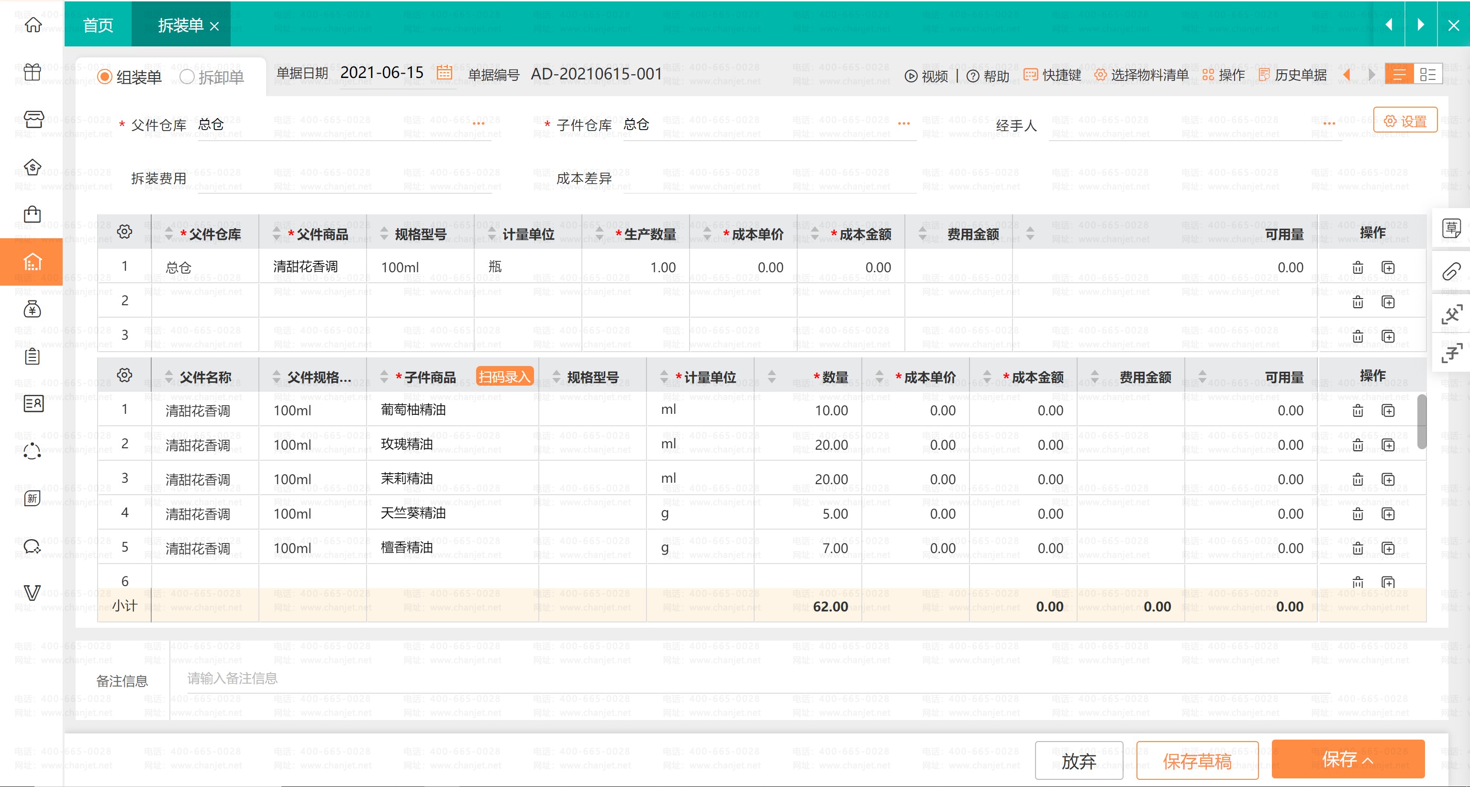Open the 子件仓库 selector ellipsis
The width and height of the screenshot is (1470, 787).
pyautogui.click(x=904, y=124)
